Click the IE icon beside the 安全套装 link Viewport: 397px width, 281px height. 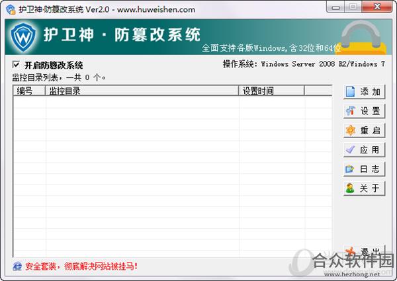[17, 266]
